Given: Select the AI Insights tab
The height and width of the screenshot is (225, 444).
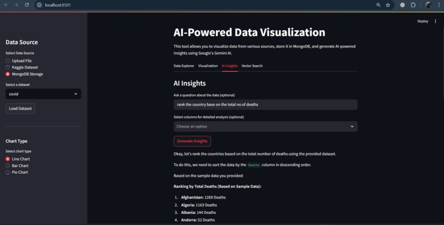Looking at the screenshot, I should coord(230,66).
